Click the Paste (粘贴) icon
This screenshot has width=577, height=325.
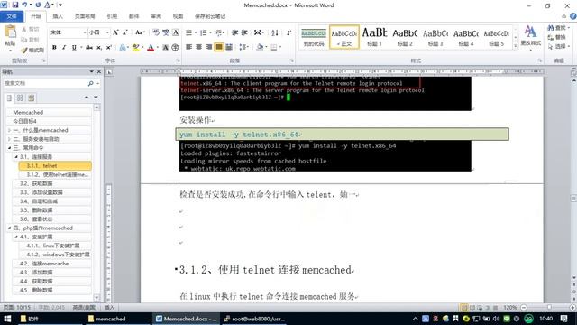pyautogui.click(x=10, y=32)
